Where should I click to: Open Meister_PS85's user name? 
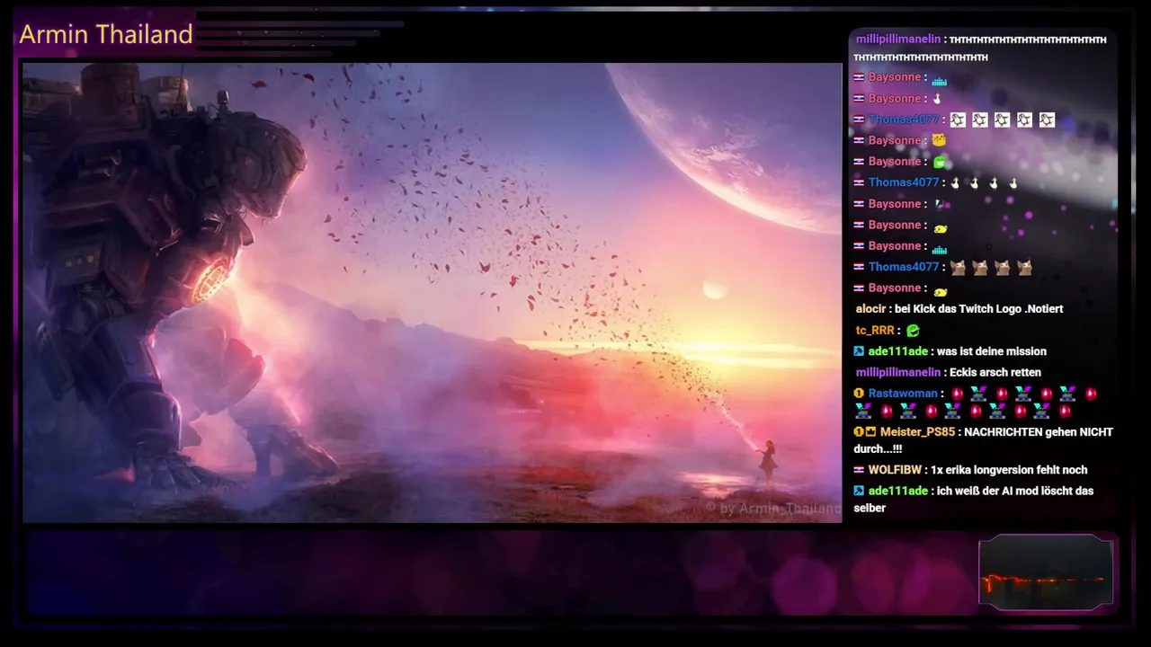[917, 432]
